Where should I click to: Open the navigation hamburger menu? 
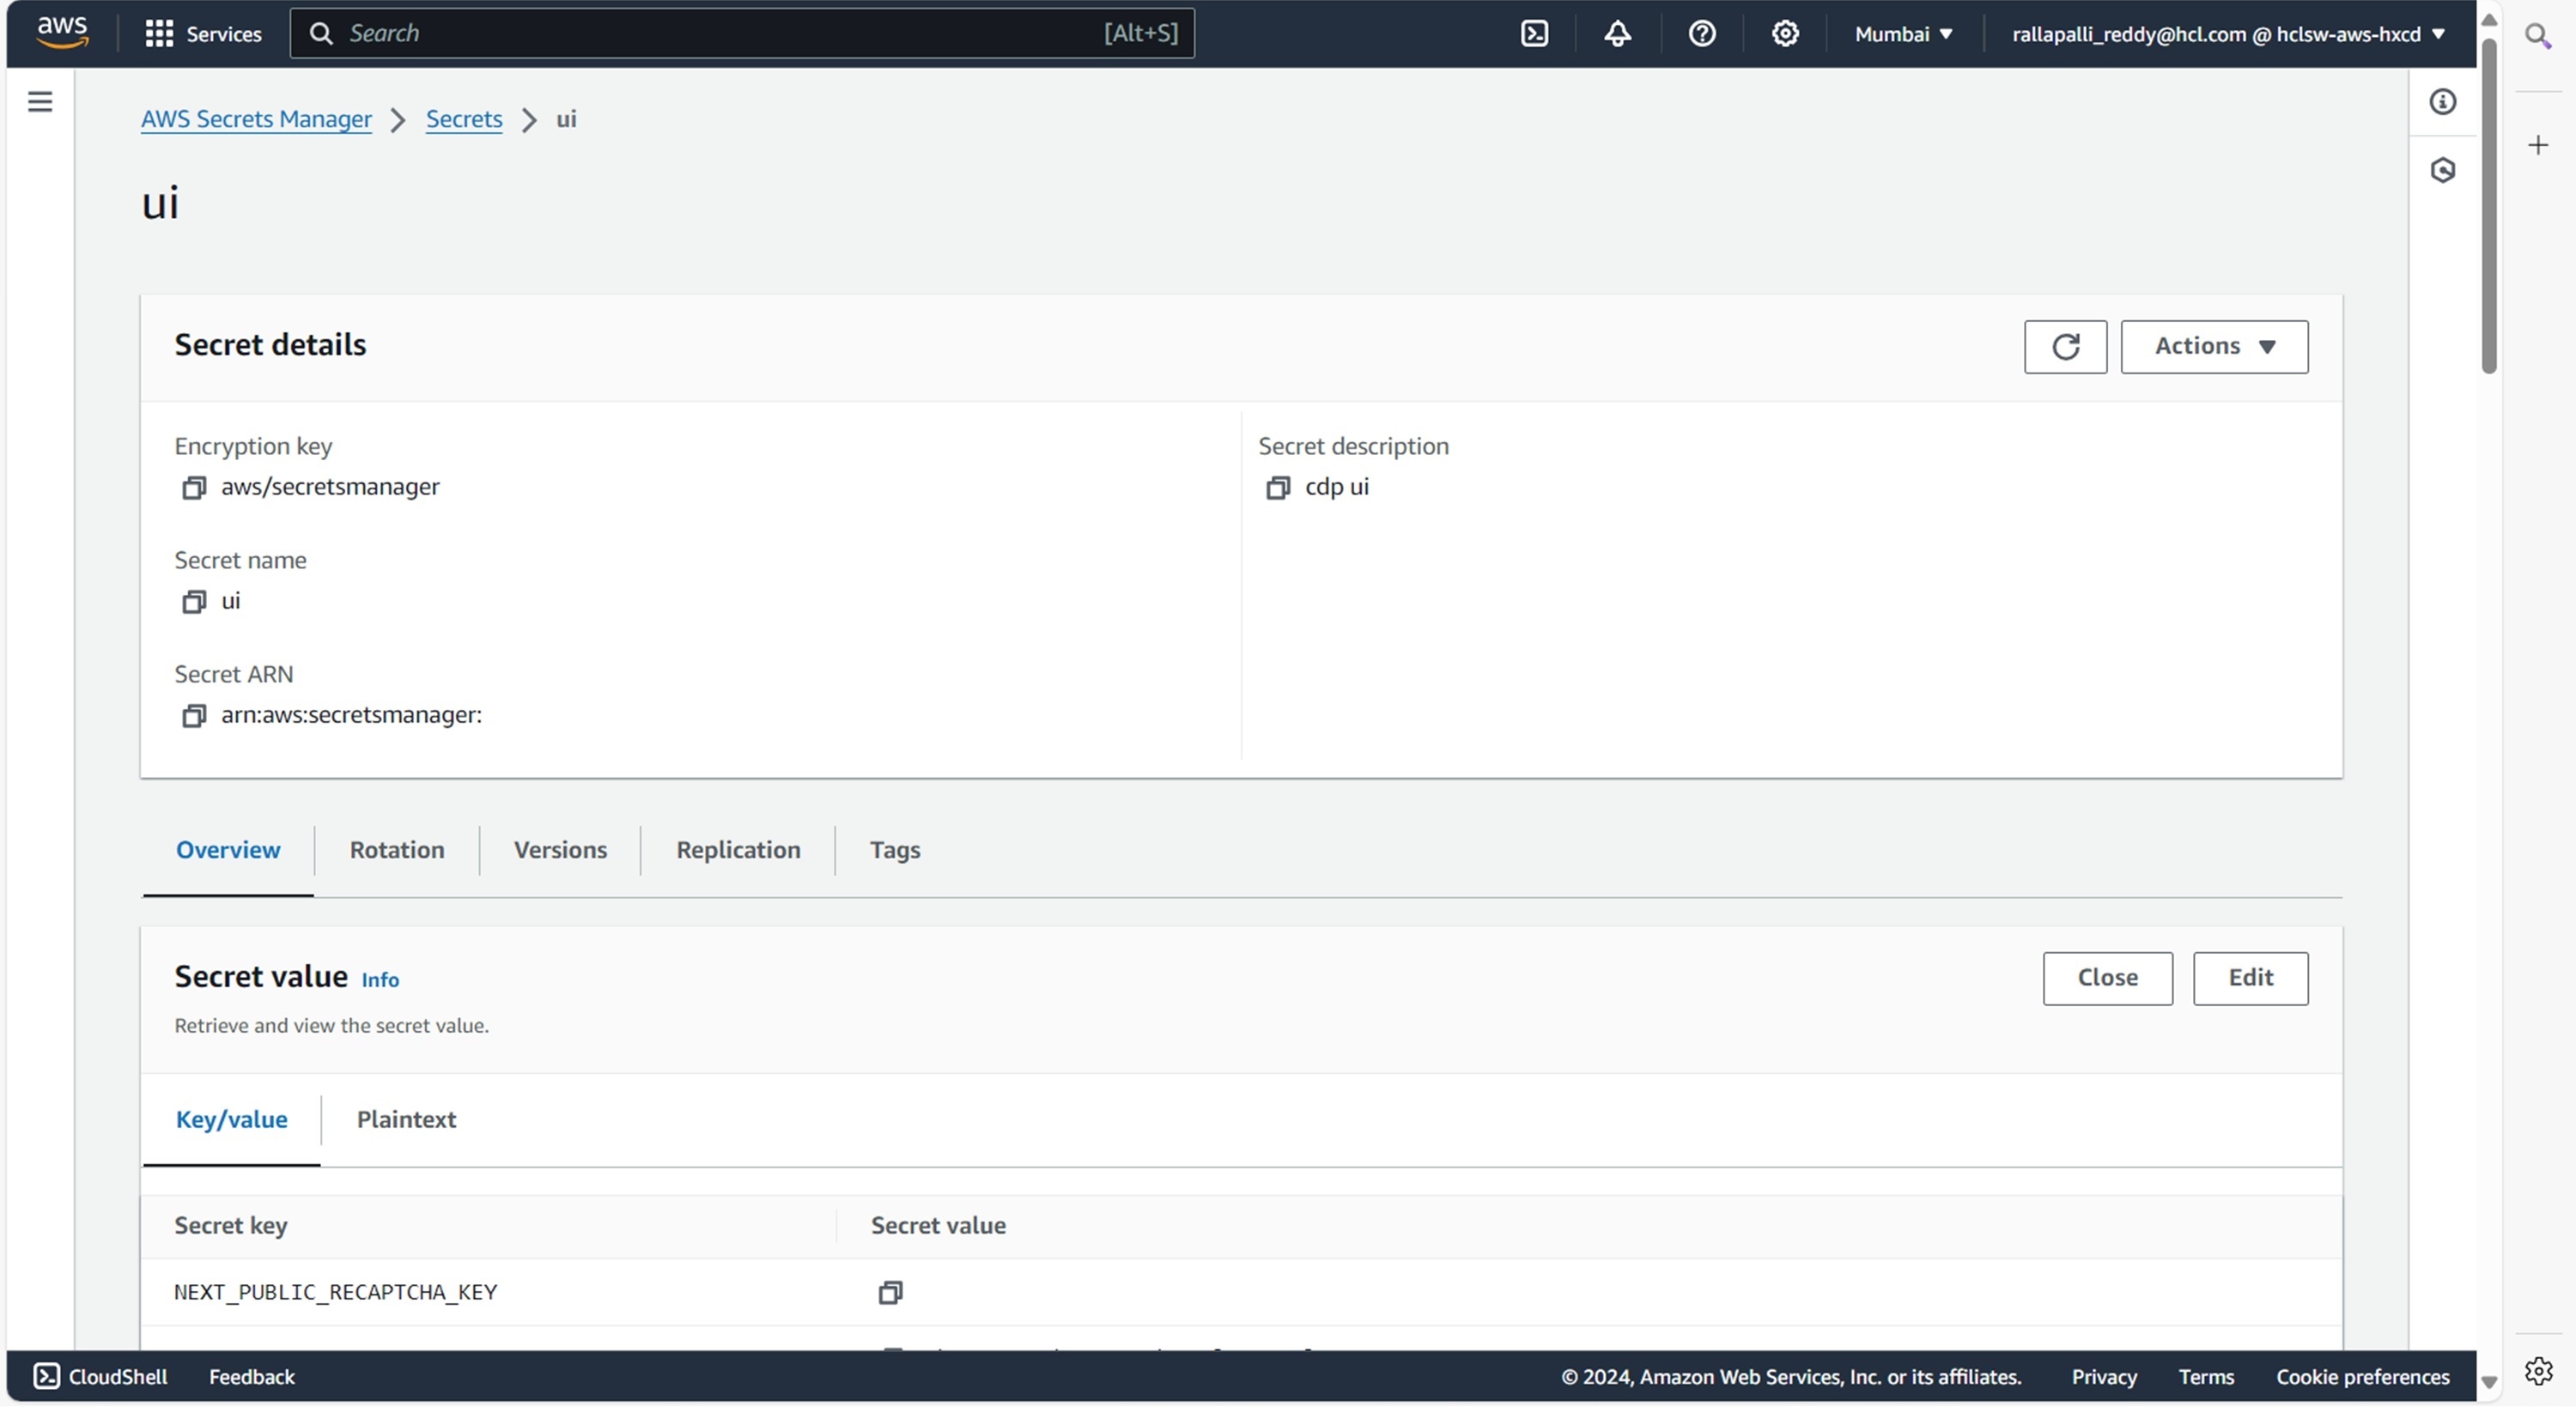(x=39, y=100)
